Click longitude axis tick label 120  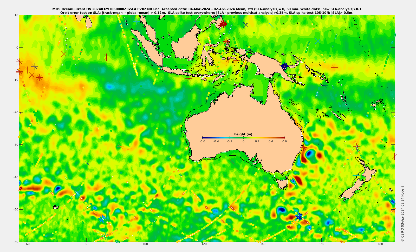pos(204,244)
